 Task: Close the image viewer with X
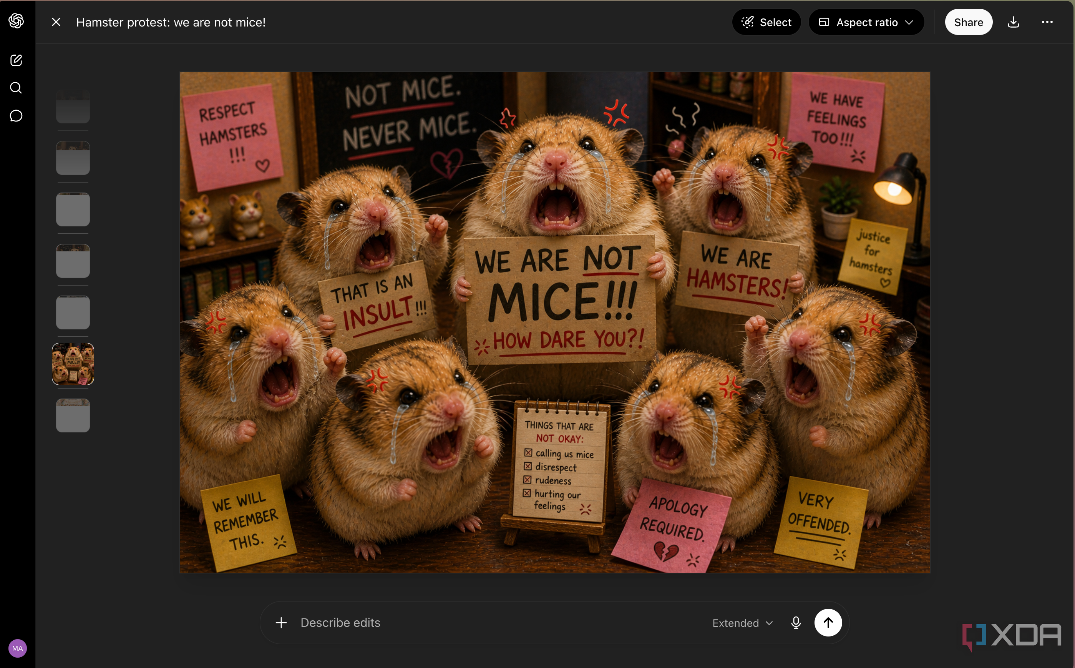click(56, 22)
